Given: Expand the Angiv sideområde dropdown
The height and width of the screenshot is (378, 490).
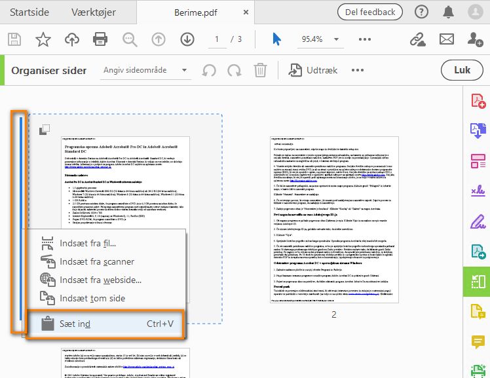Looking at the screenshot, I should 184,70.
